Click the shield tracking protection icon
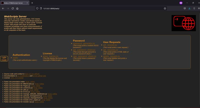This screenshot has height=108, width=200. [37, 8]
